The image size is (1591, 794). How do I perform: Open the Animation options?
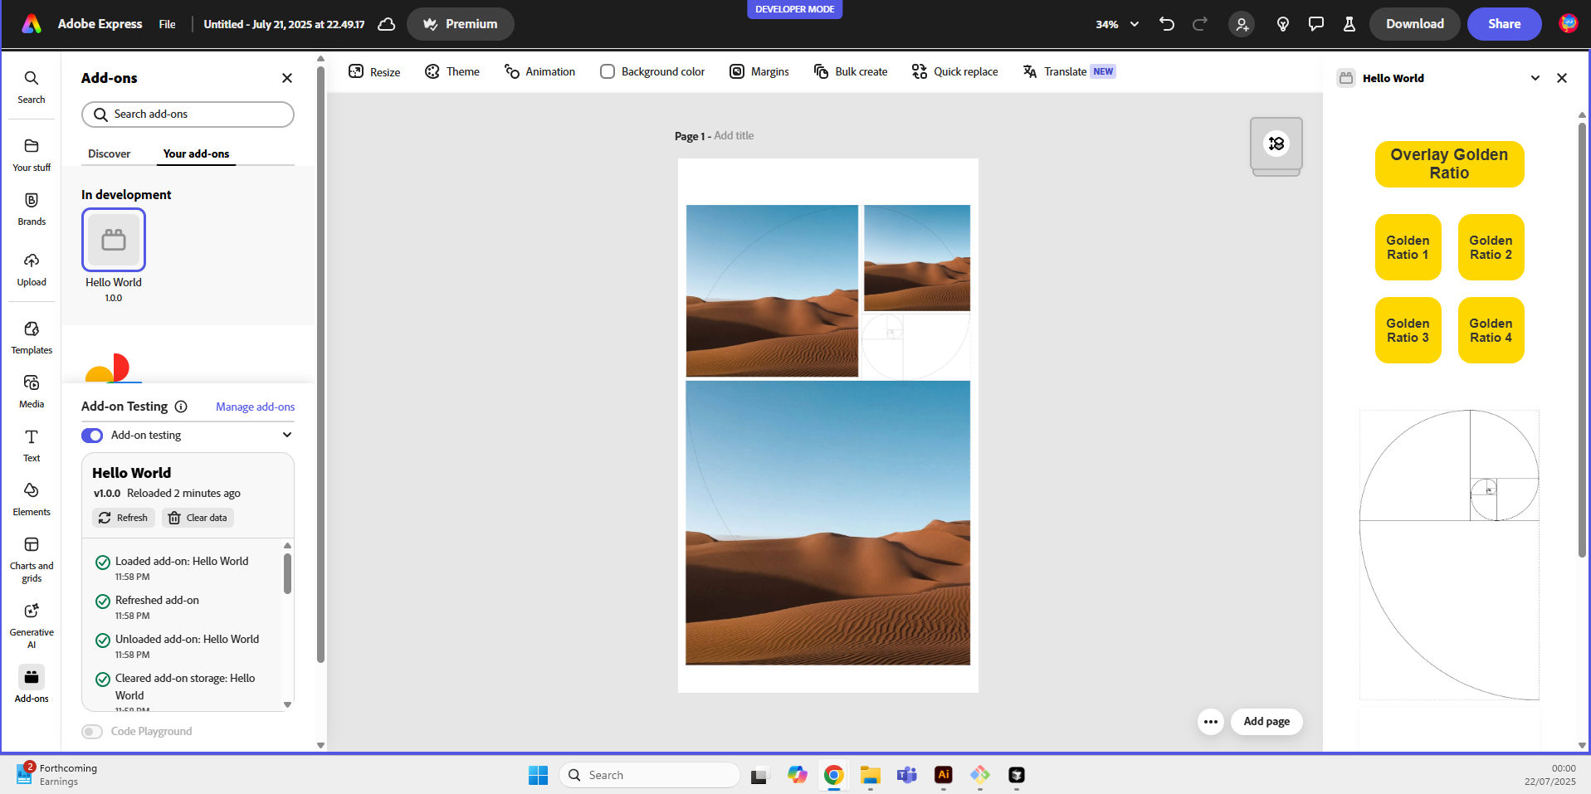[539, 71]
